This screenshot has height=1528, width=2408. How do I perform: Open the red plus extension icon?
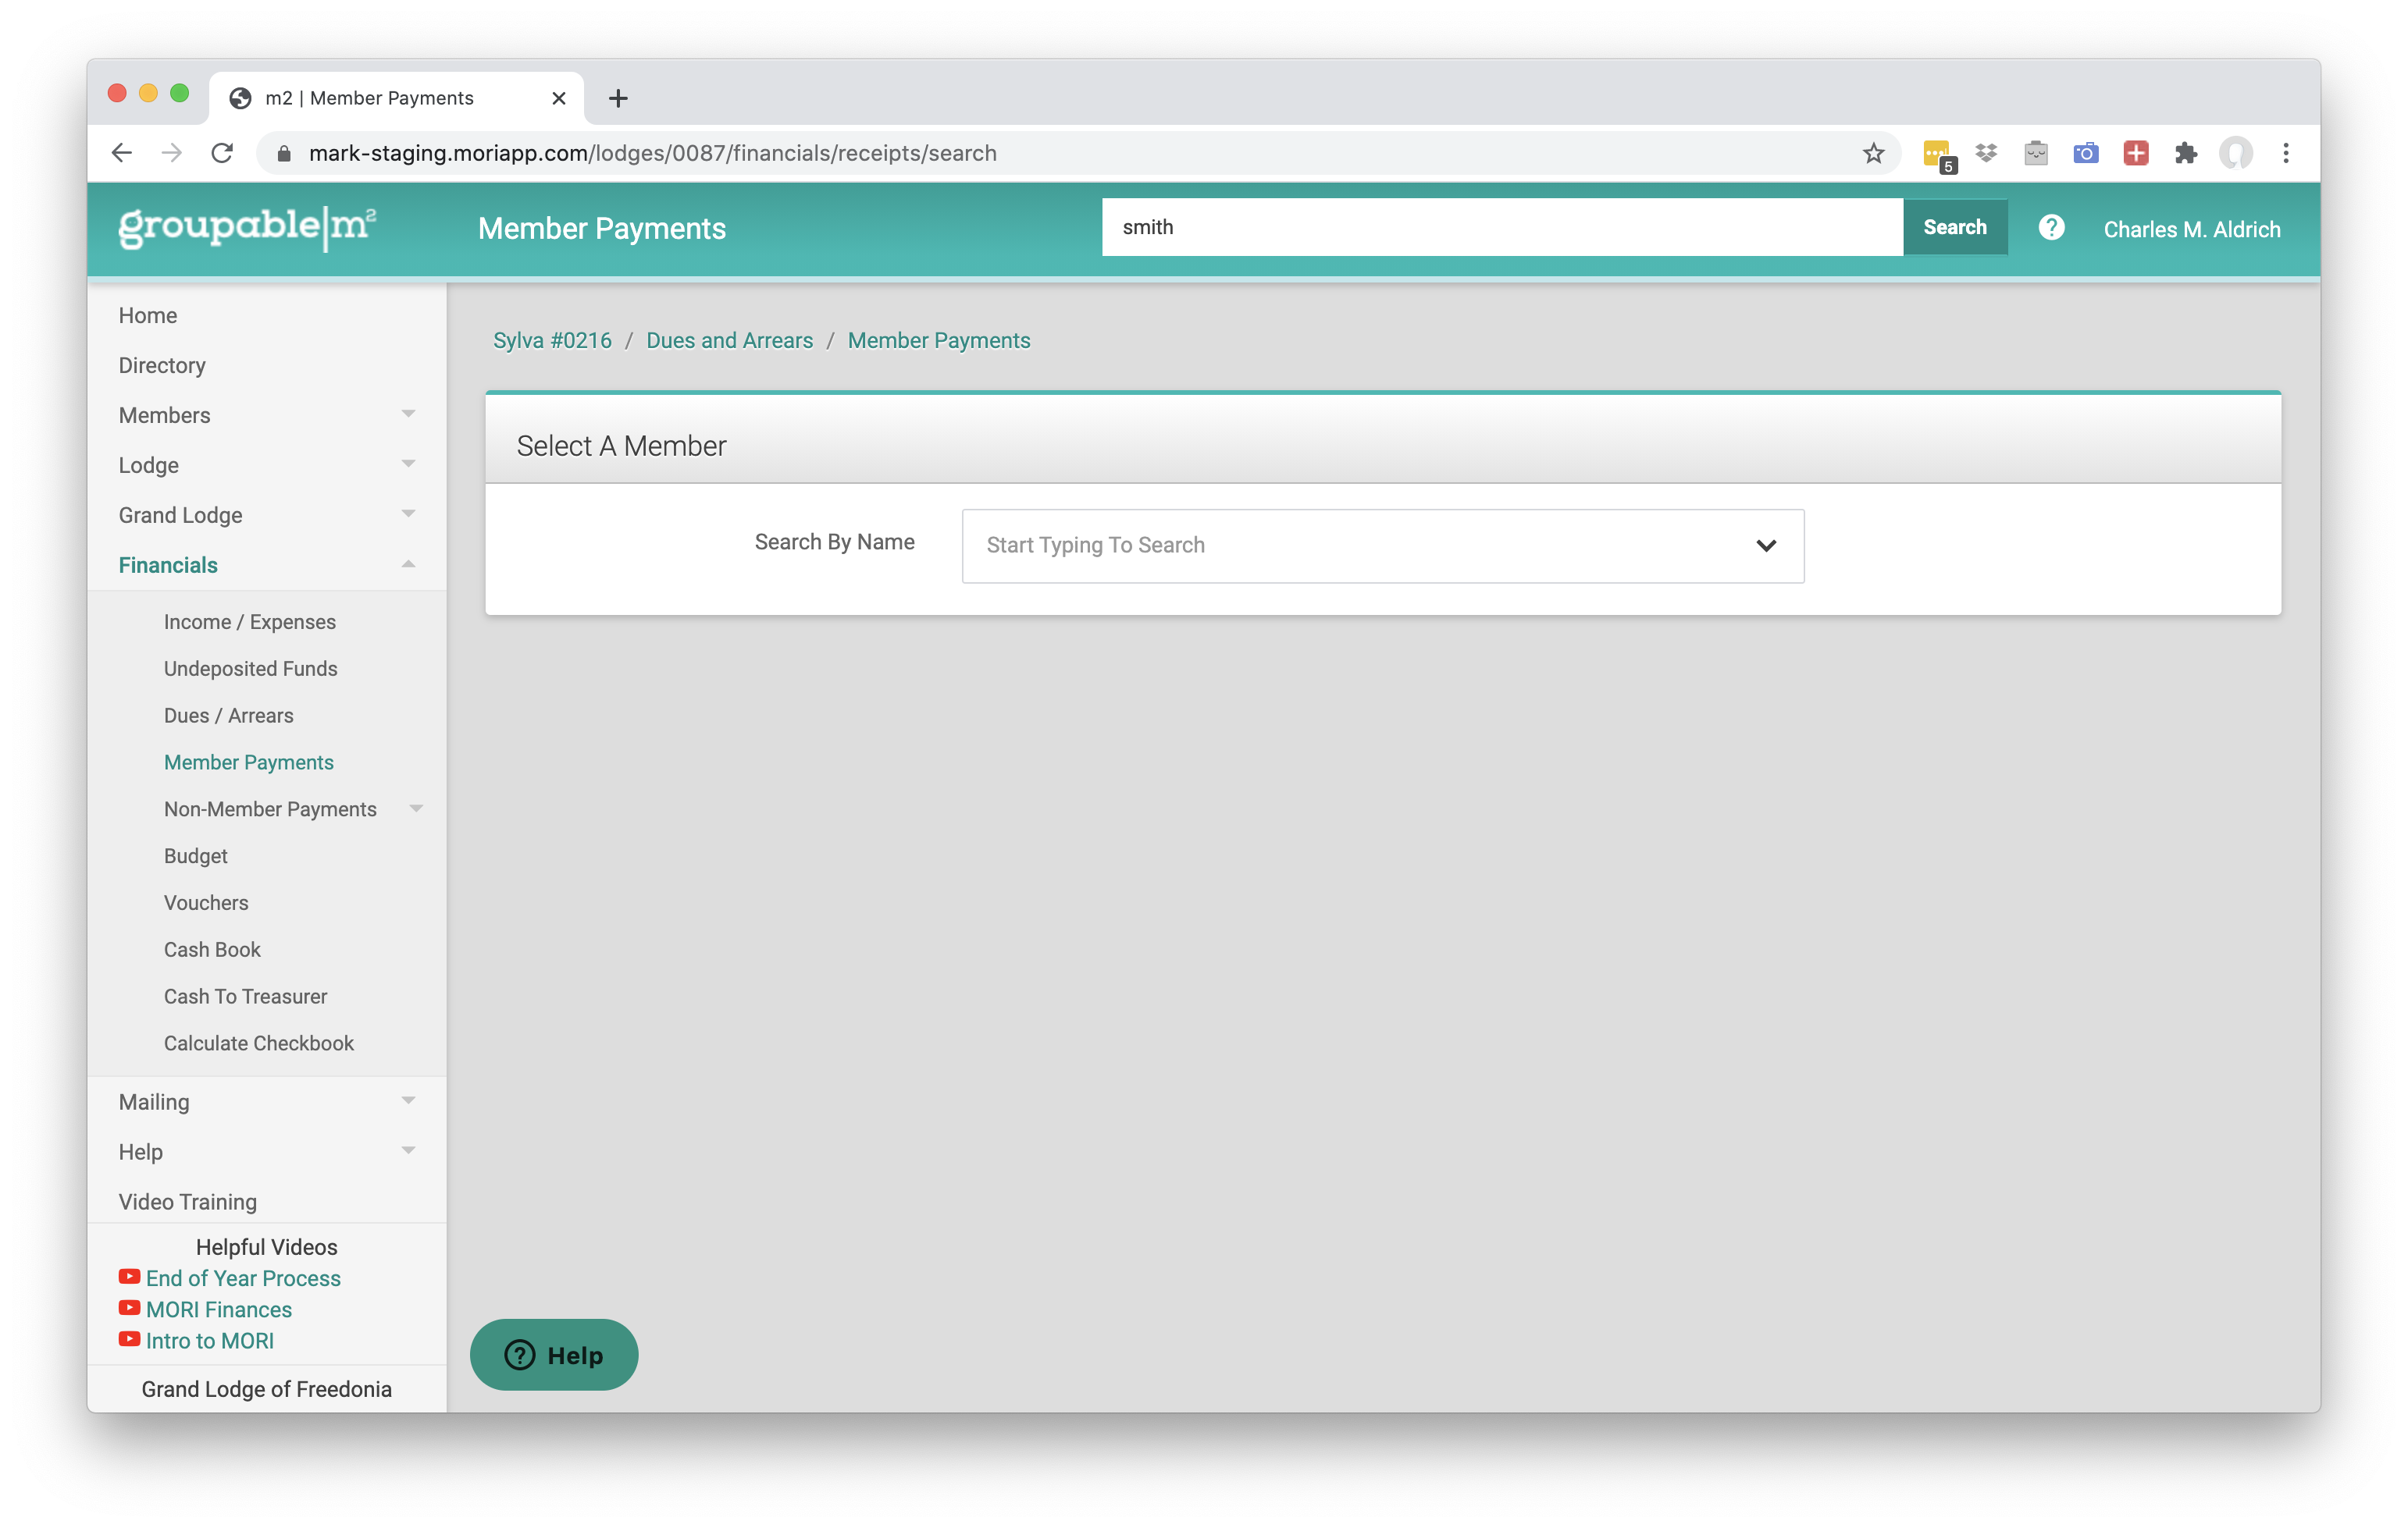[x=2136, y=153]
